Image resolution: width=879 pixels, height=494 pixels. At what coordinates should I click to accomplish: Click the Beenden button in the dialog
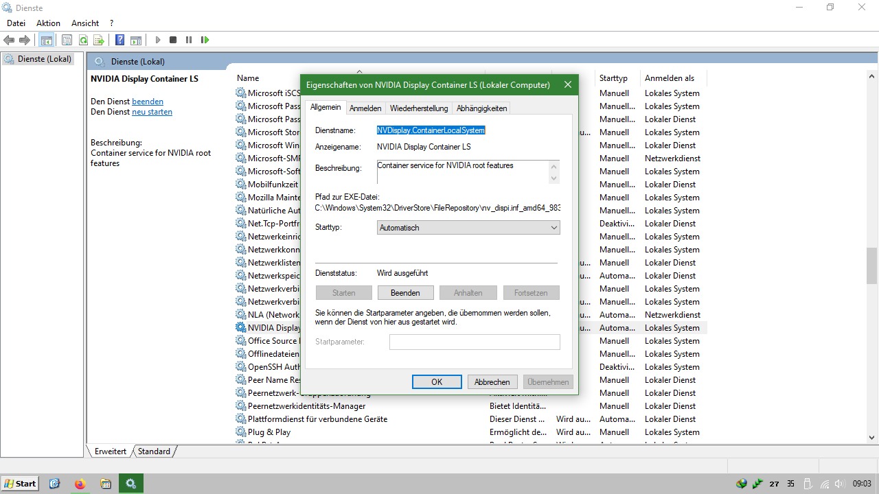click(405, 293)
